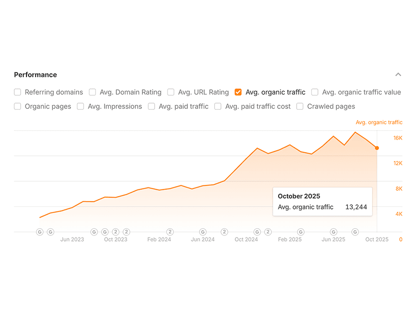Open the 2-updates marker between Jun and Oct 2024
415x309 pixels.
point(225,232)
